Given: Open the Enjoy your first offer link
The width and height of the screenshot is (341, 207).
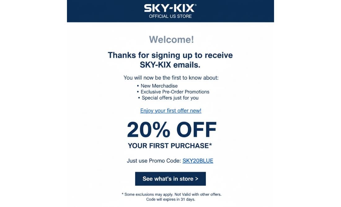Looking at the screenshot, I should (170, 110).
